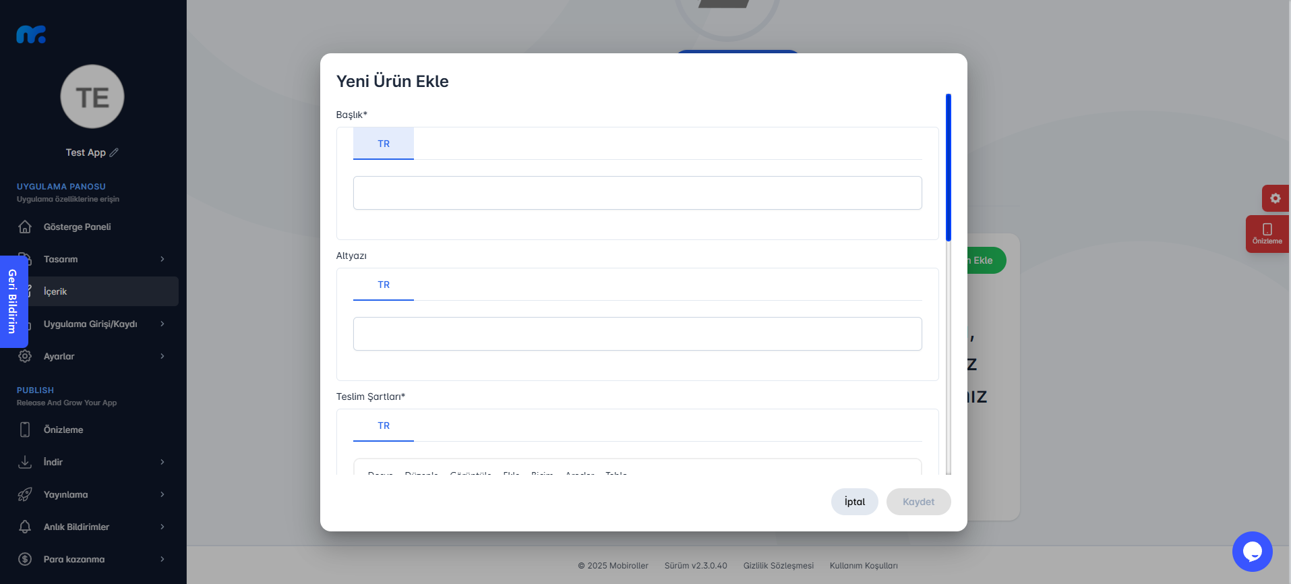This screenshot has height=584, width=1291.
Task: Click the Test App name label
Action: point(86,152)
